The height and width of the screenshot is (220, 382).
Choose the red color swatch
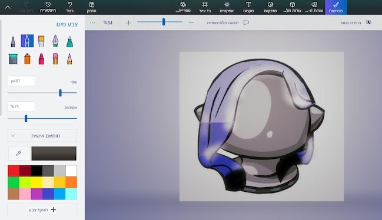click(x=14, y=171)
